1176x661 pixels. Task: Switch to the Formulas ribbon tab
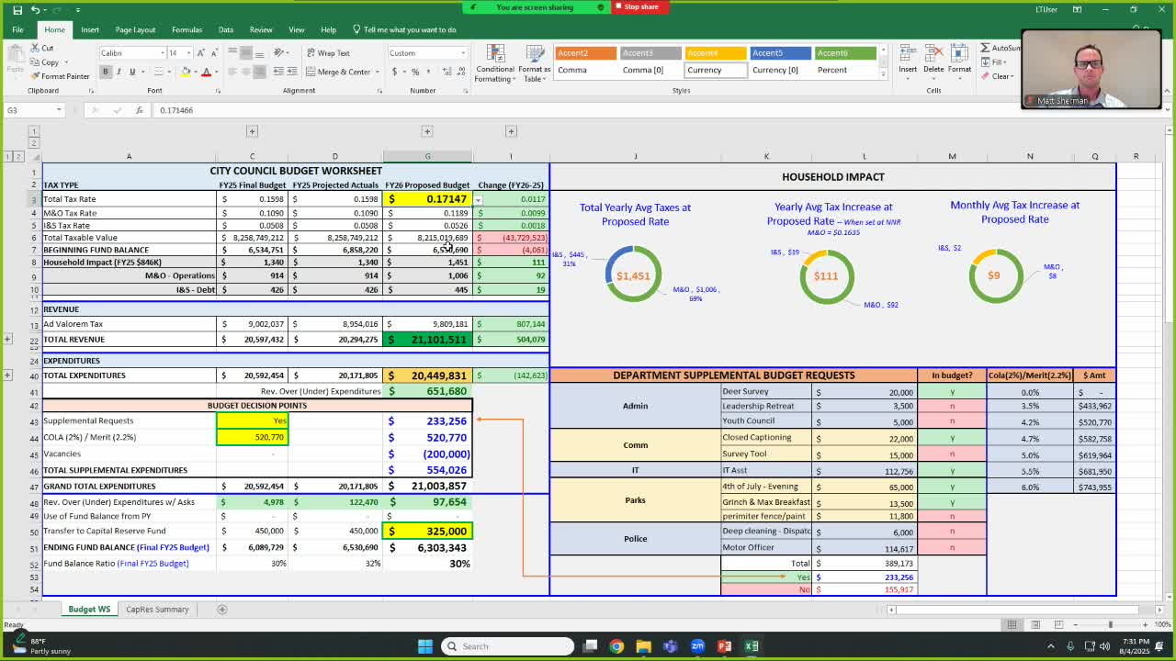point(187,29)
